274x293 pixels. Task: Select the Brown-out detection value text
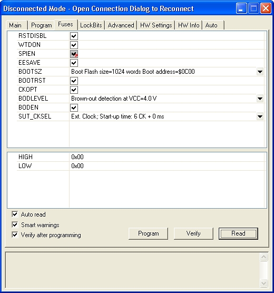(x=114, y=99)
